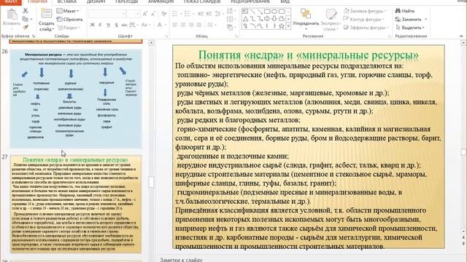Open the Шрифт font dialog launcher
This screenshot has width=467, height=262.
point(166,36)
